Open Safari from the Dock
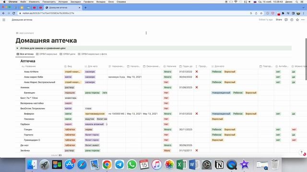Viewport: 307px width, 172px height. 82,164
